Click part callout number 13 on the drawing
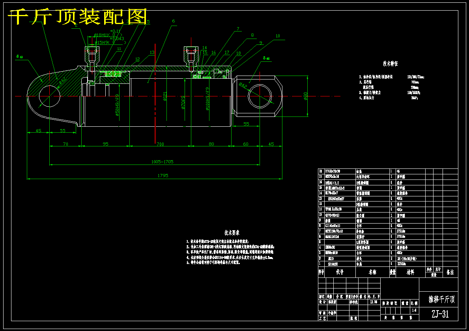This screenshot has height=331, width=469. tap(152, 52)
